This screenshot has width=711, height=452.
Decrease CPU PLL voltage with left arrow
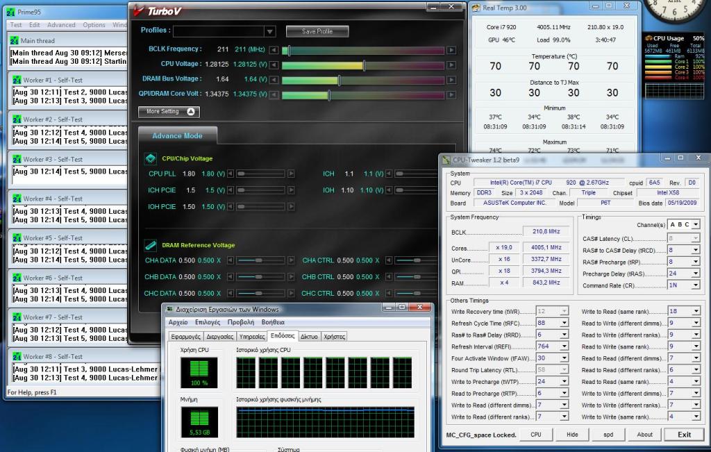(231, 174)
